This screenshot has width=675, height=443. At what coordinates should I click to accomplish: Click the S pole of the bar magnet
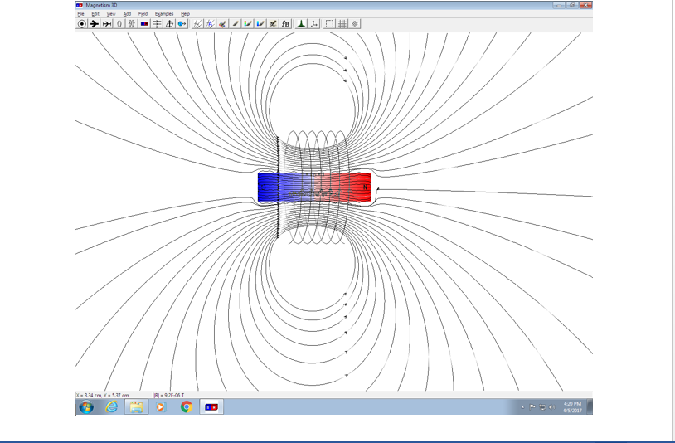[x=264, y=187]
